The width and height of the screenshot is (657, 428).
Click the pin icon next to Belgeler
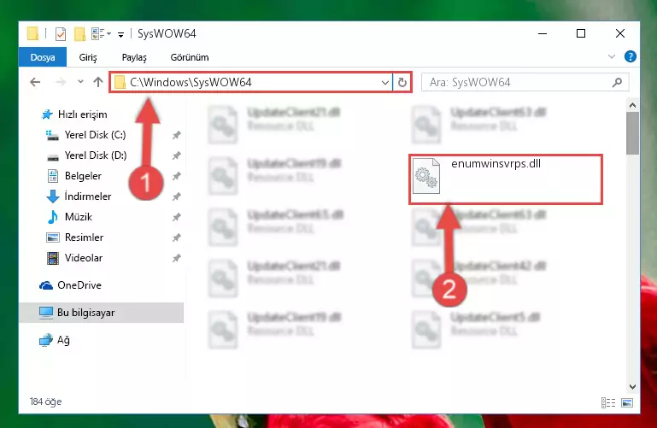click(176, 176)
